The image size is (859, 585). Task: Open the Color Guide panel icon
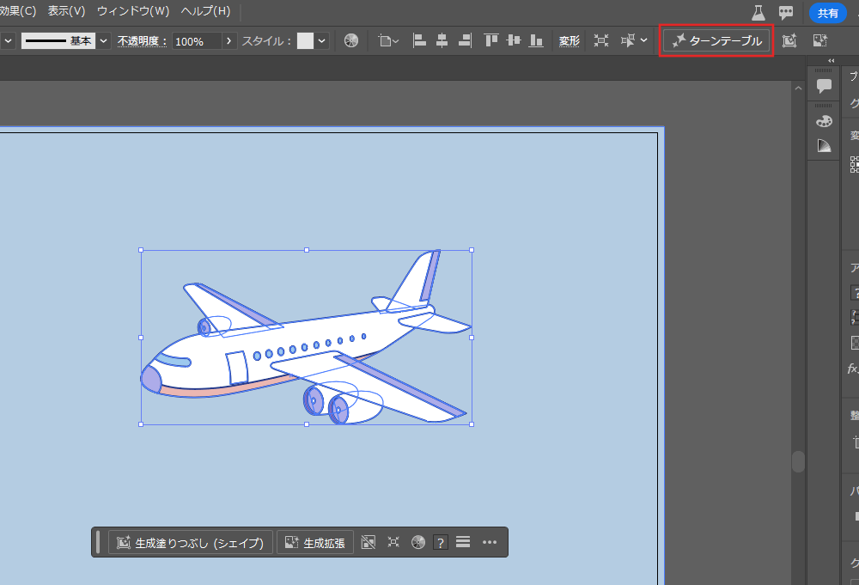pos(824,145)
